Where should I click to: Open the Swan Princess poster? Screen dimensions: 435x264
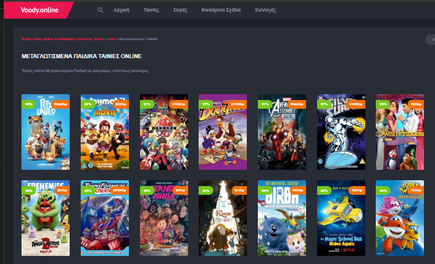tap(400, 132)
